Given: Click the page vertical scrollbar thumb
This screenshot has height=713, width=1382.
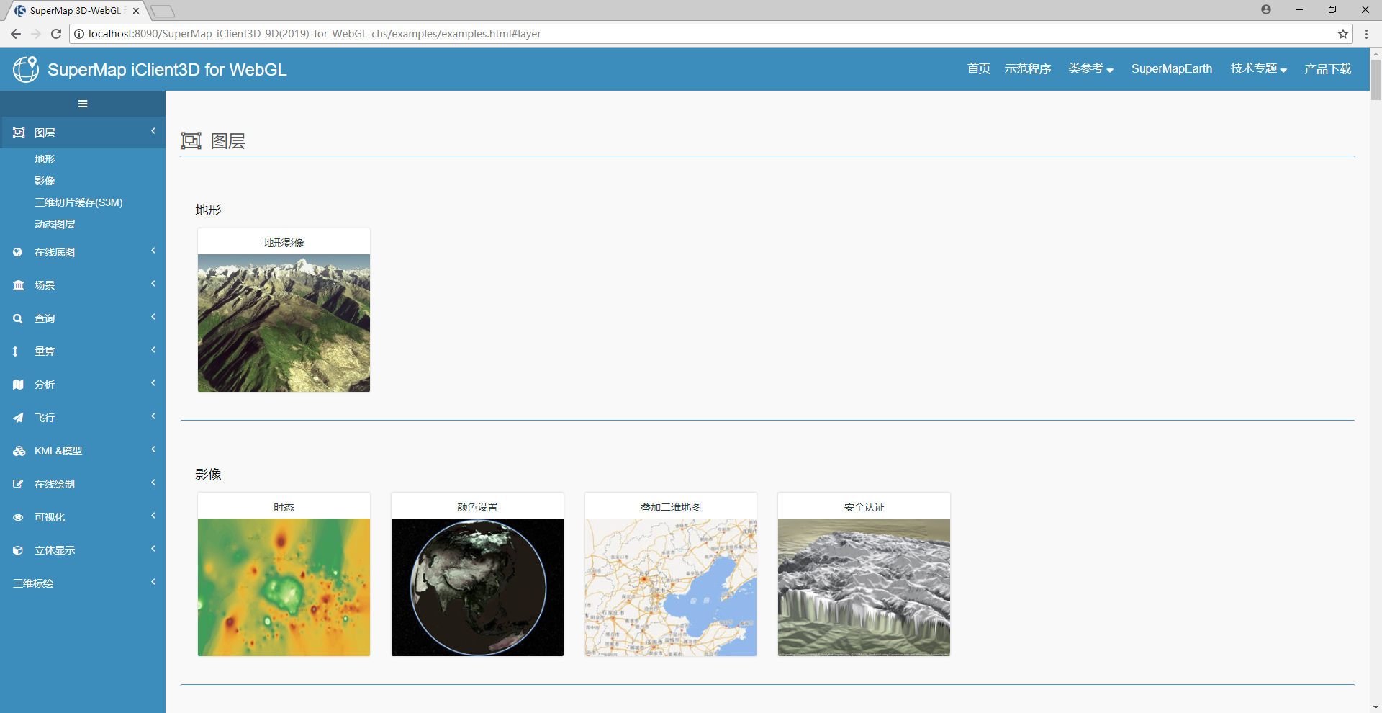Looking at the screenshot, I should (x=1376, y=79).
